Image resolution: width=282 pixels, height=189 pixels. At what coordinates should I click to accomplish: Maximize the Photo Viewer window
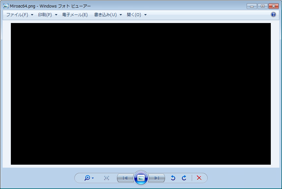[x=263, y=6]
